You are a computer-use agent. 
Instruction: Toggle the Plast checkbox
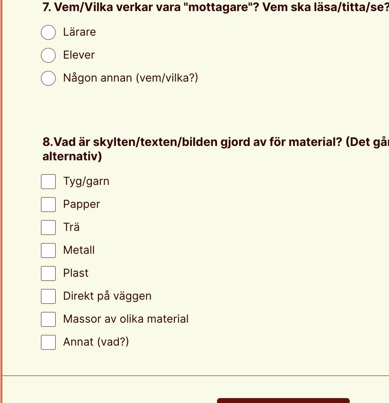(48, 273)
